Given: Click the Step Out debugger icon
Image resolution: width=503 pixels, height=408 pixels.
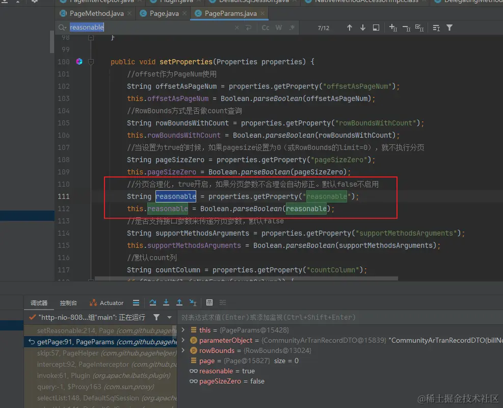Looking at the screenshot, I should click(x=179, y=302).
